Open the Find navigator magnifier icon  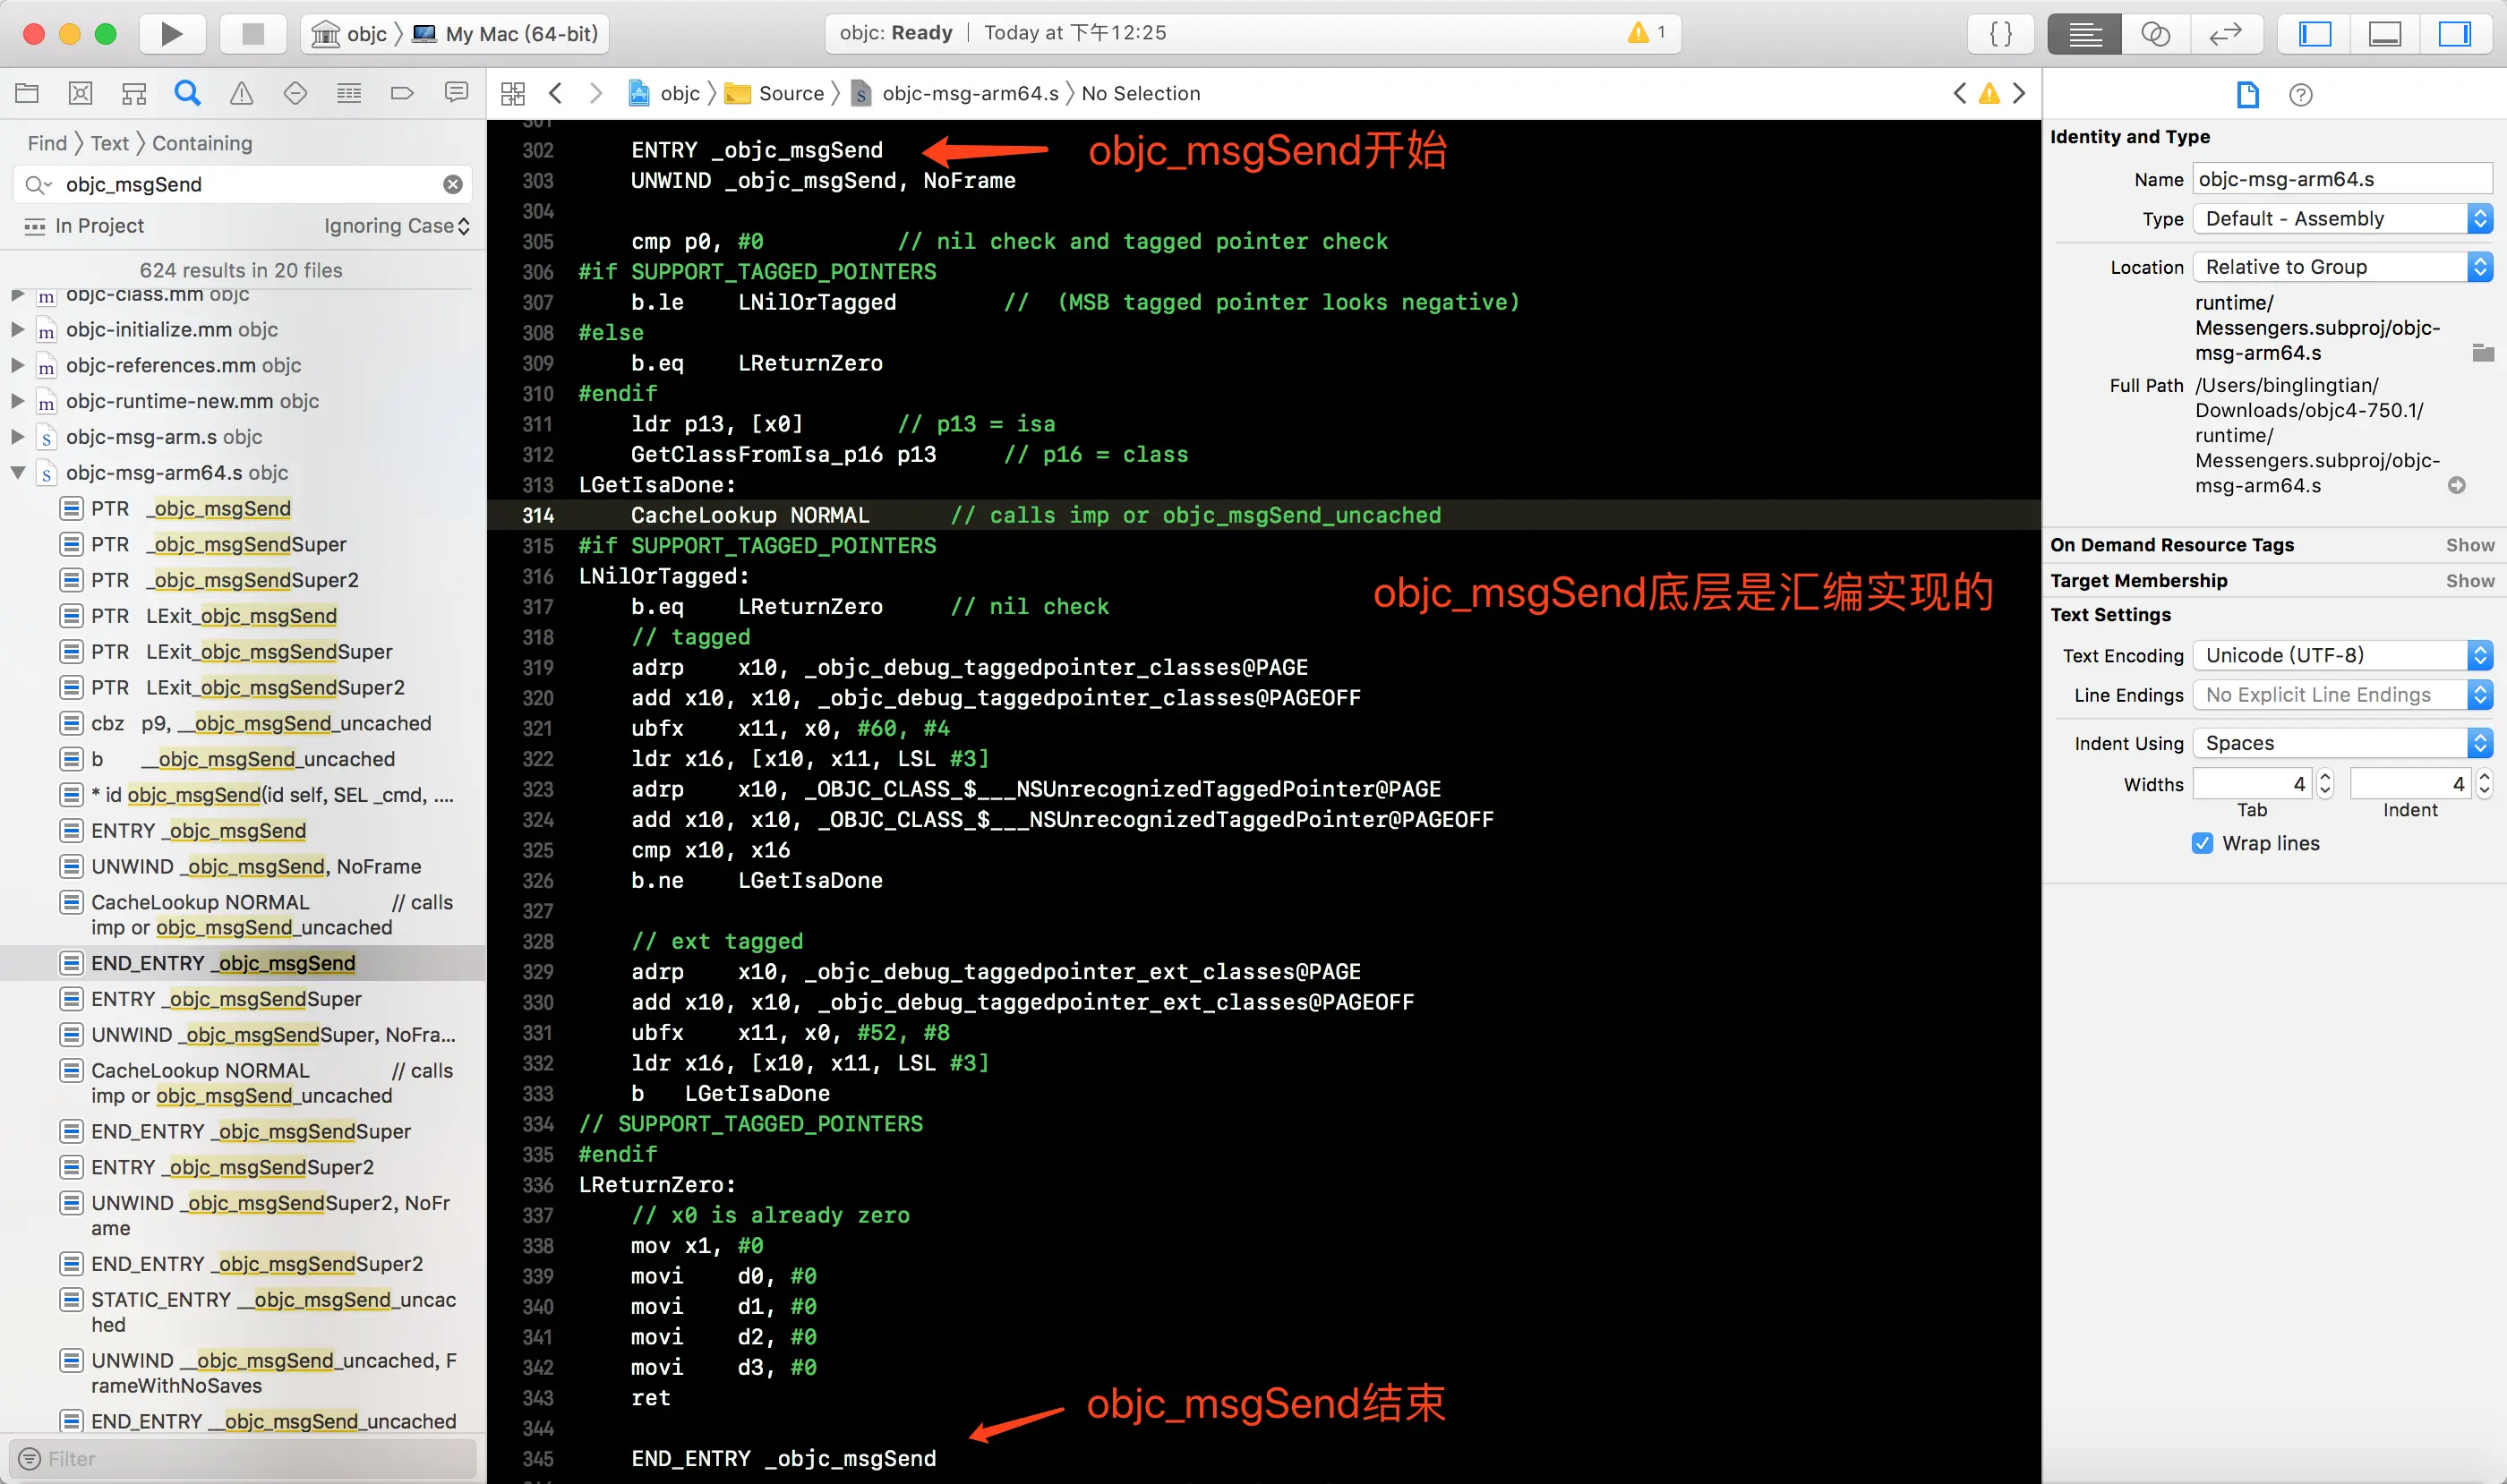(187, 93)
